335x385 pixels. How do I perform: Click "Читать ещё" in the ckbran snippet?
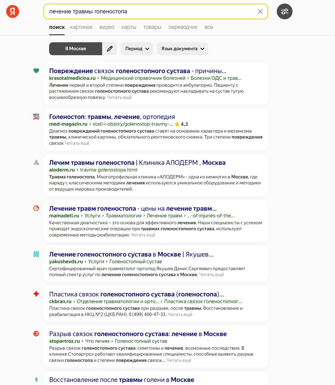click(x=180, y=314)
